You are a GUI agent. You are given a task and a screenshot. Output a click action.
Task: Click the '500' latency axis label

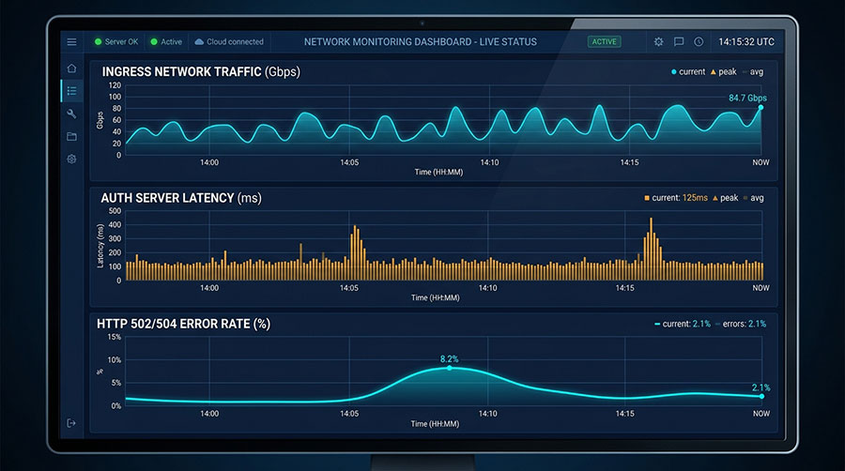point(115,211)
